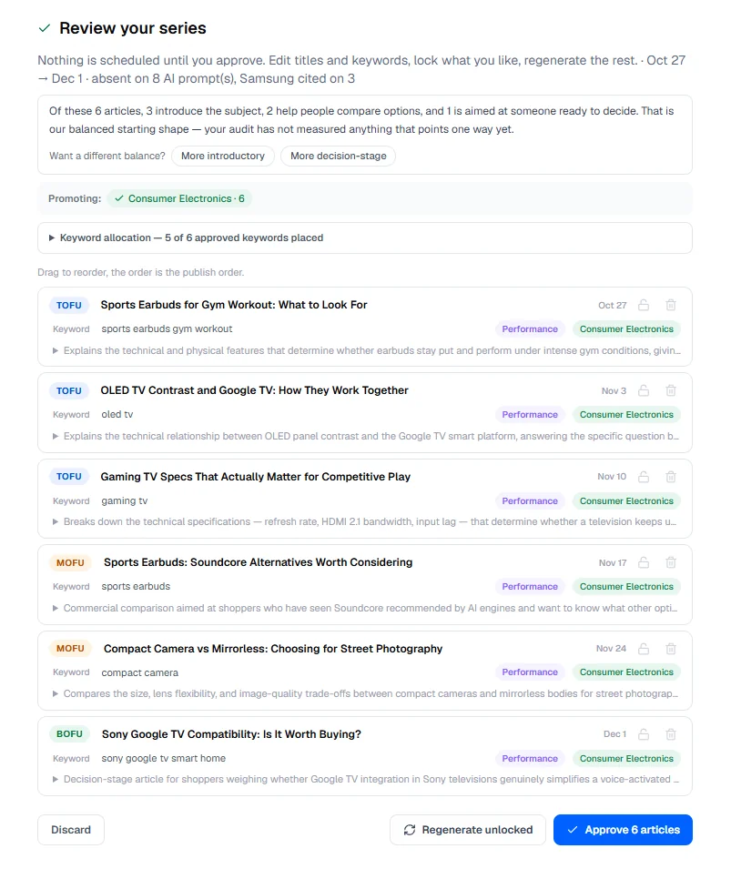Image resolution: width=731 pixels, height=889 pixels.
Task: Lock the OLED TV Contrast article
Action: click(x=643, y=390)
